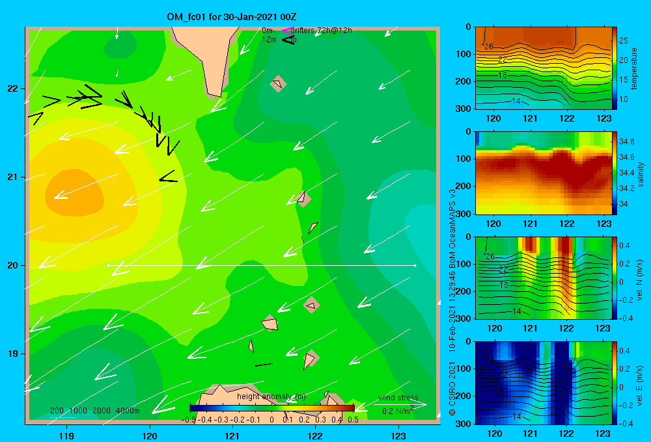651x442 pixels.
Task: Click the salinity panel color bar
Action: point(615,174)
